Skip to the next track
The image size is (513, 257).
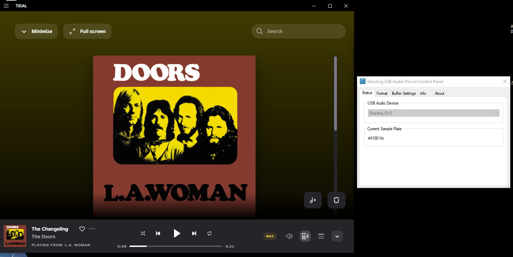coord(194,233)
